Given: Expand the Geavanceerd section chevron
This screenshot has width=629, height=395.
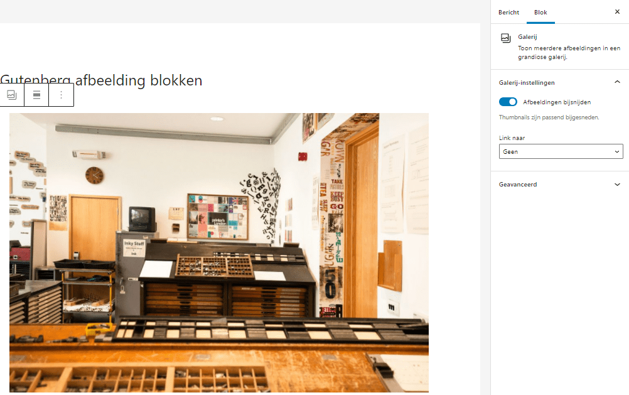Looking at the screenshot, I should click(616, 185).
